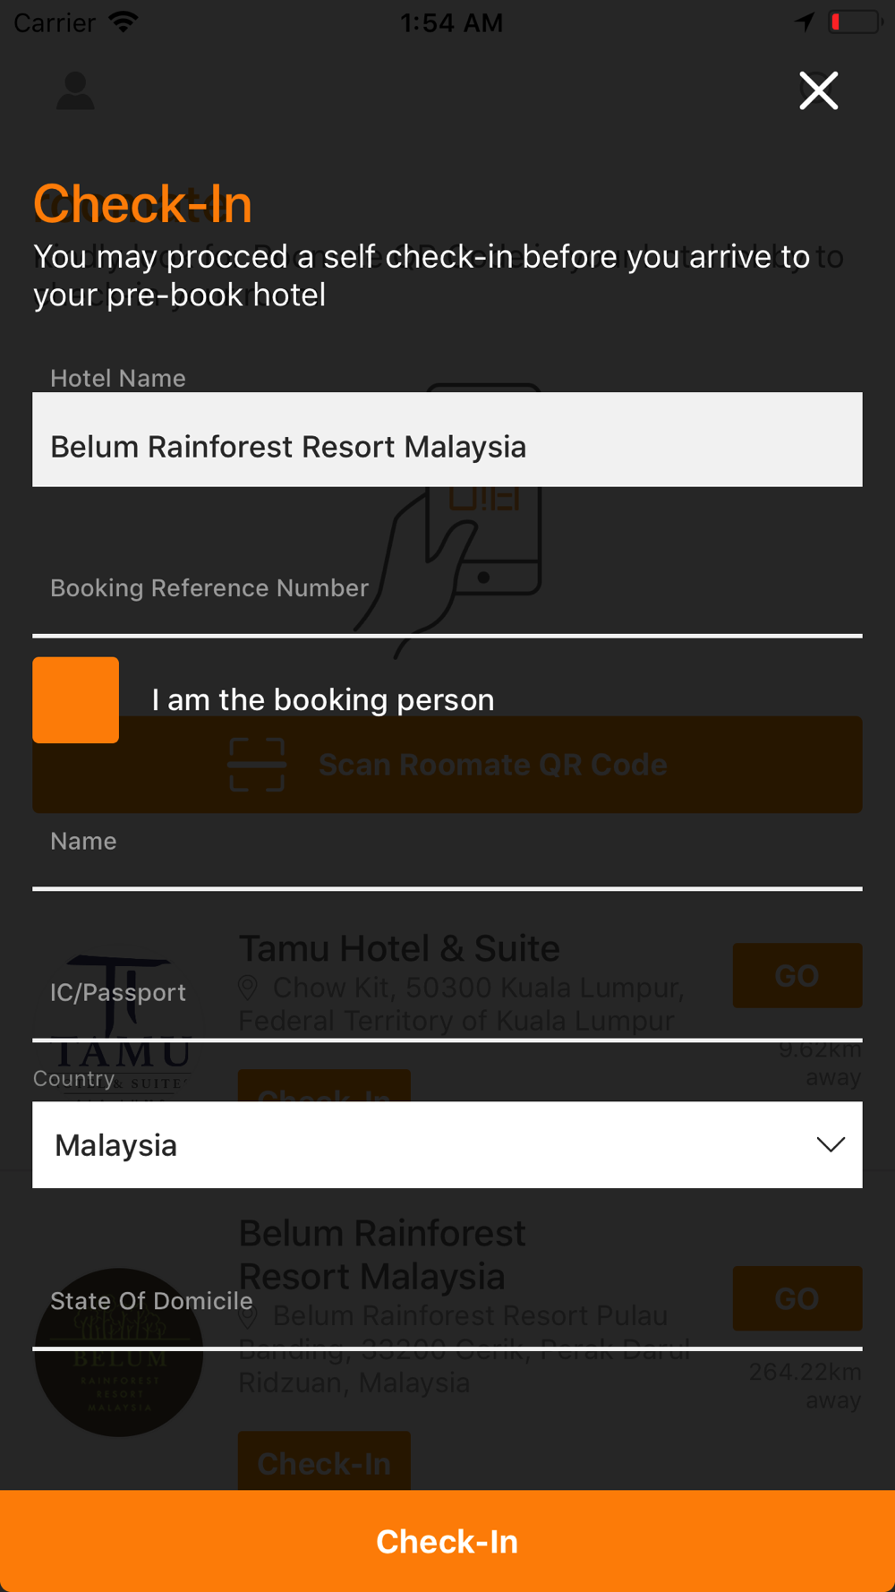The width and height of the screenshot is (895, 1592).
Task: Toggle the 'I am the booking person' checkbox
Action: (76, 700)
